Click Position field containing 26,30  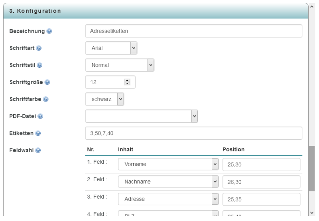(261, 182)
